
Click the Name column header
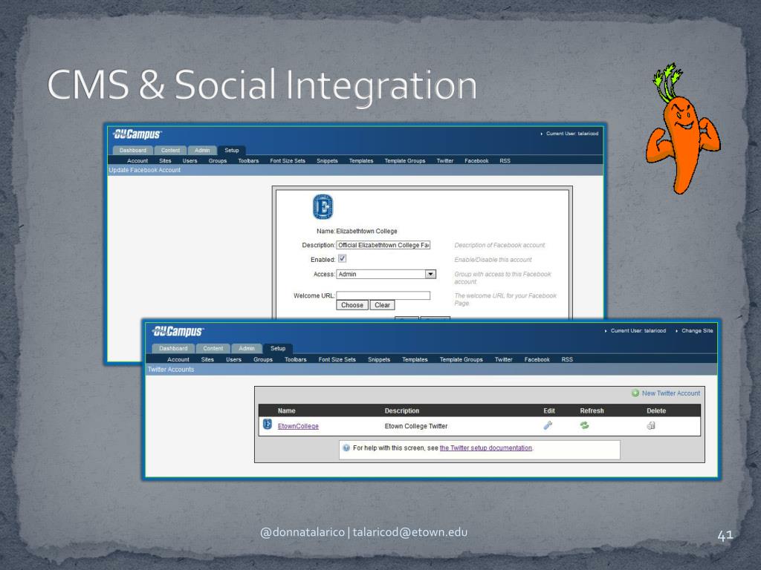[x=286, y=410]
